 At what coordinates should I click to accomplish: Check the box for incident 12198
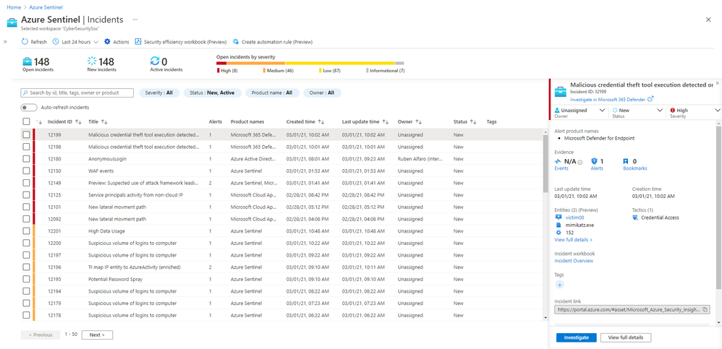point(26,147)
